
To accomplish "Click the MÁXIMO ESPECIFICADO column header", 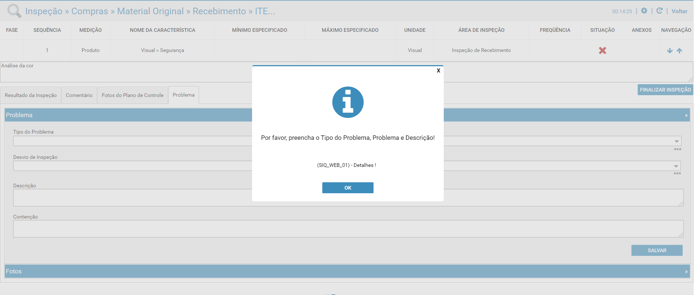I will point(350,30).
